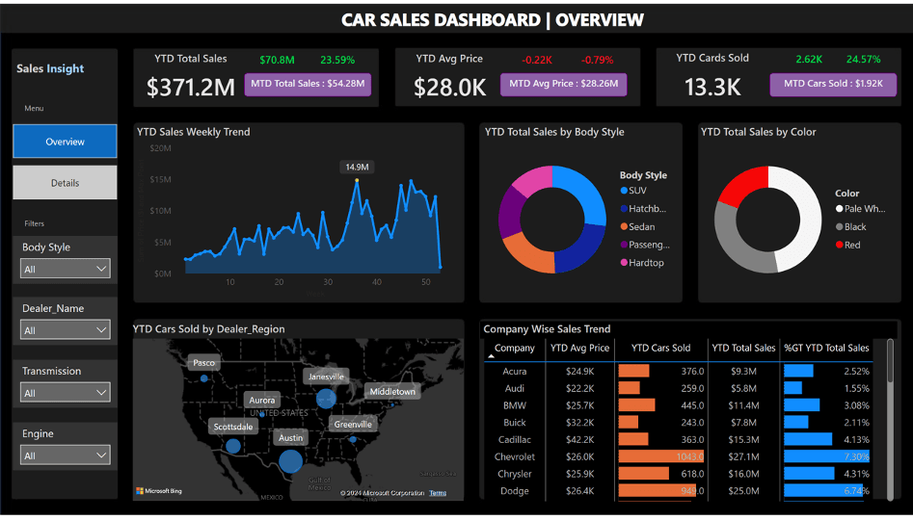This screenshot has height=520, width=913.
Task: Open the Dealer_Name filter dropdown
Action: [66, 329]
